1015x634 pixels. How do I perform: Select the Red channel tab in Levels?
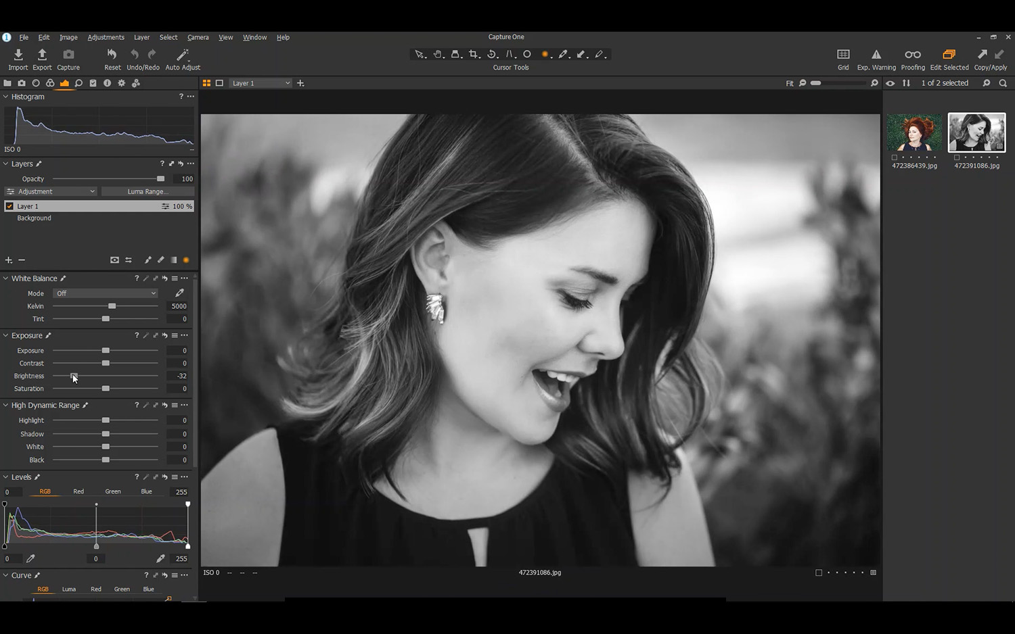[x=78, y=491]
